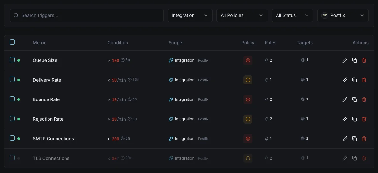Click the Queue Size metric name

[45, 60]
